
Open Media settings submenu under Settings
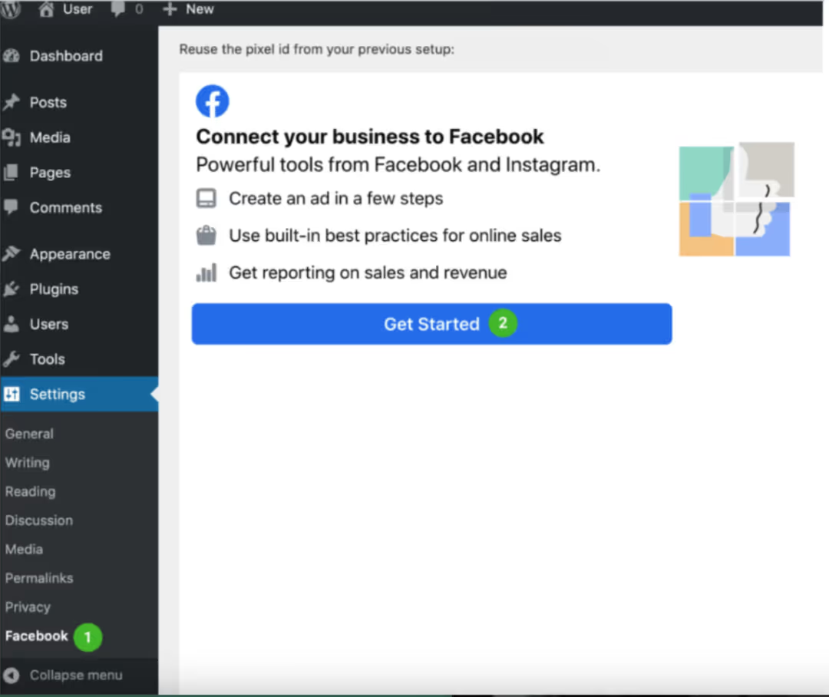[x=24, y=550]
